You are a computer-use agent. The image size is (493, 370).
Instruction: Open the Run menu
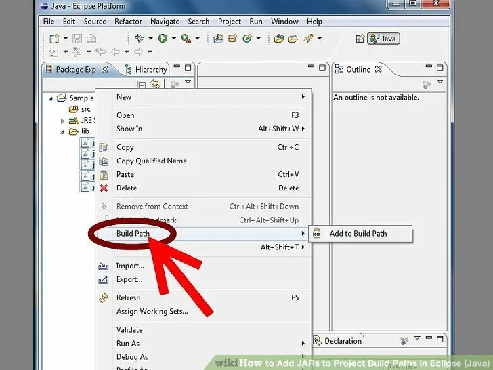click(x=256, y=22)
